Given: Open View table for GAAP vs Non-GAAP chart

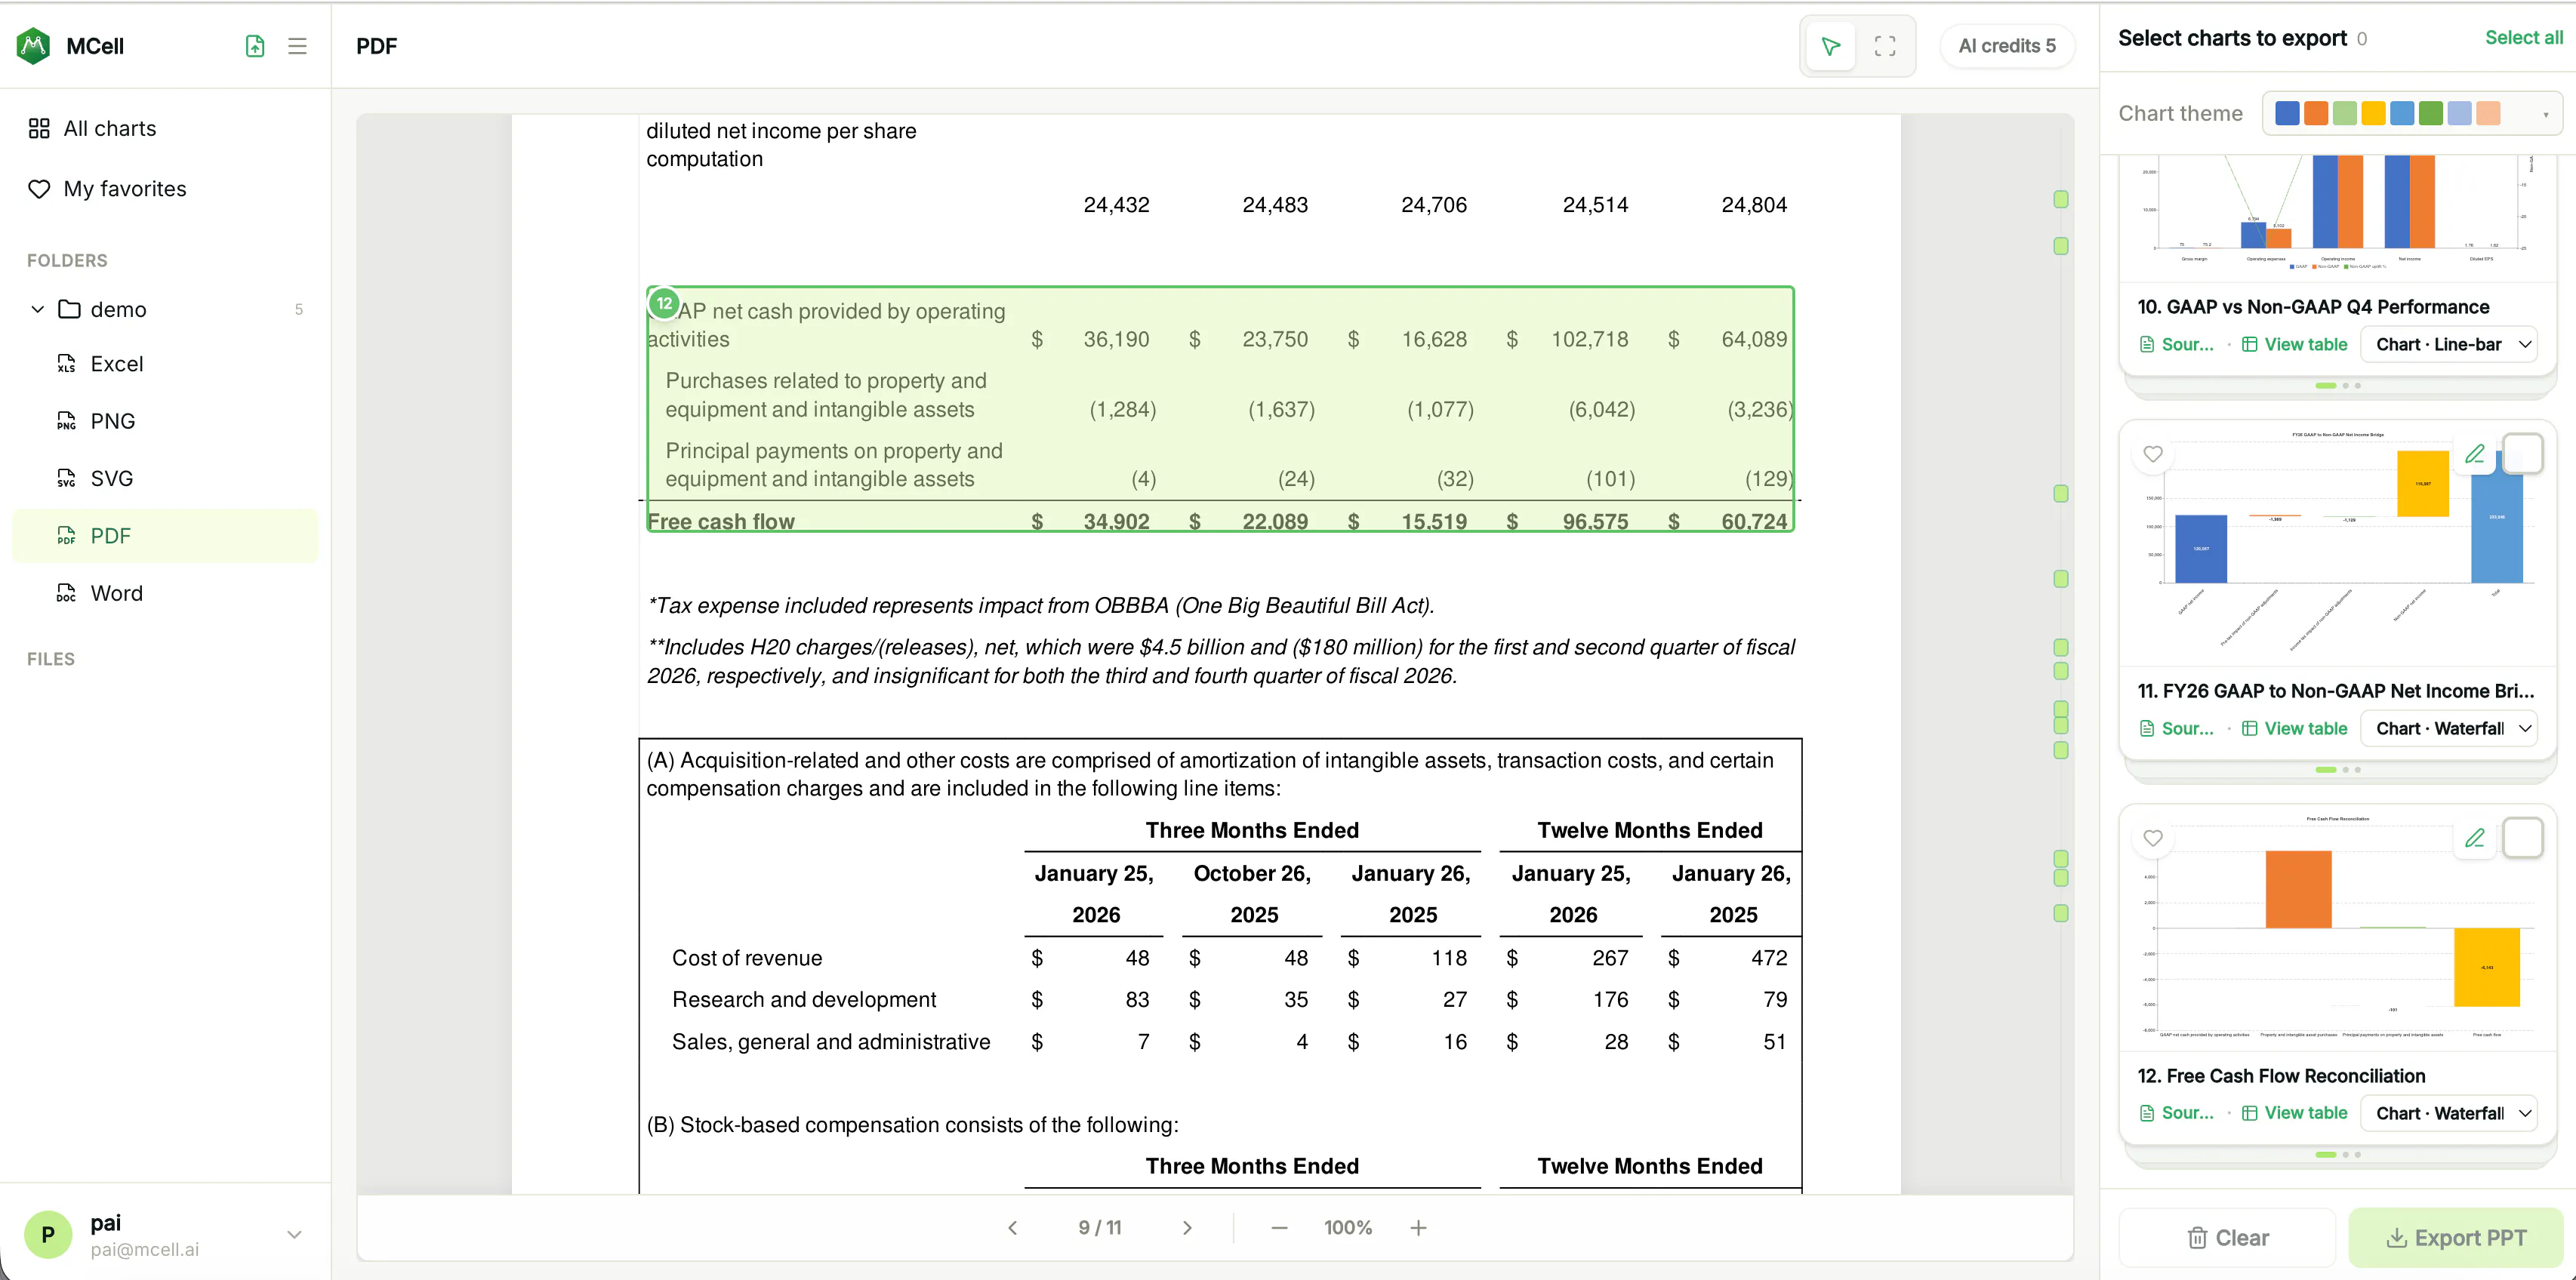Looking at the screenshot, I should (x=2294, y=344).
